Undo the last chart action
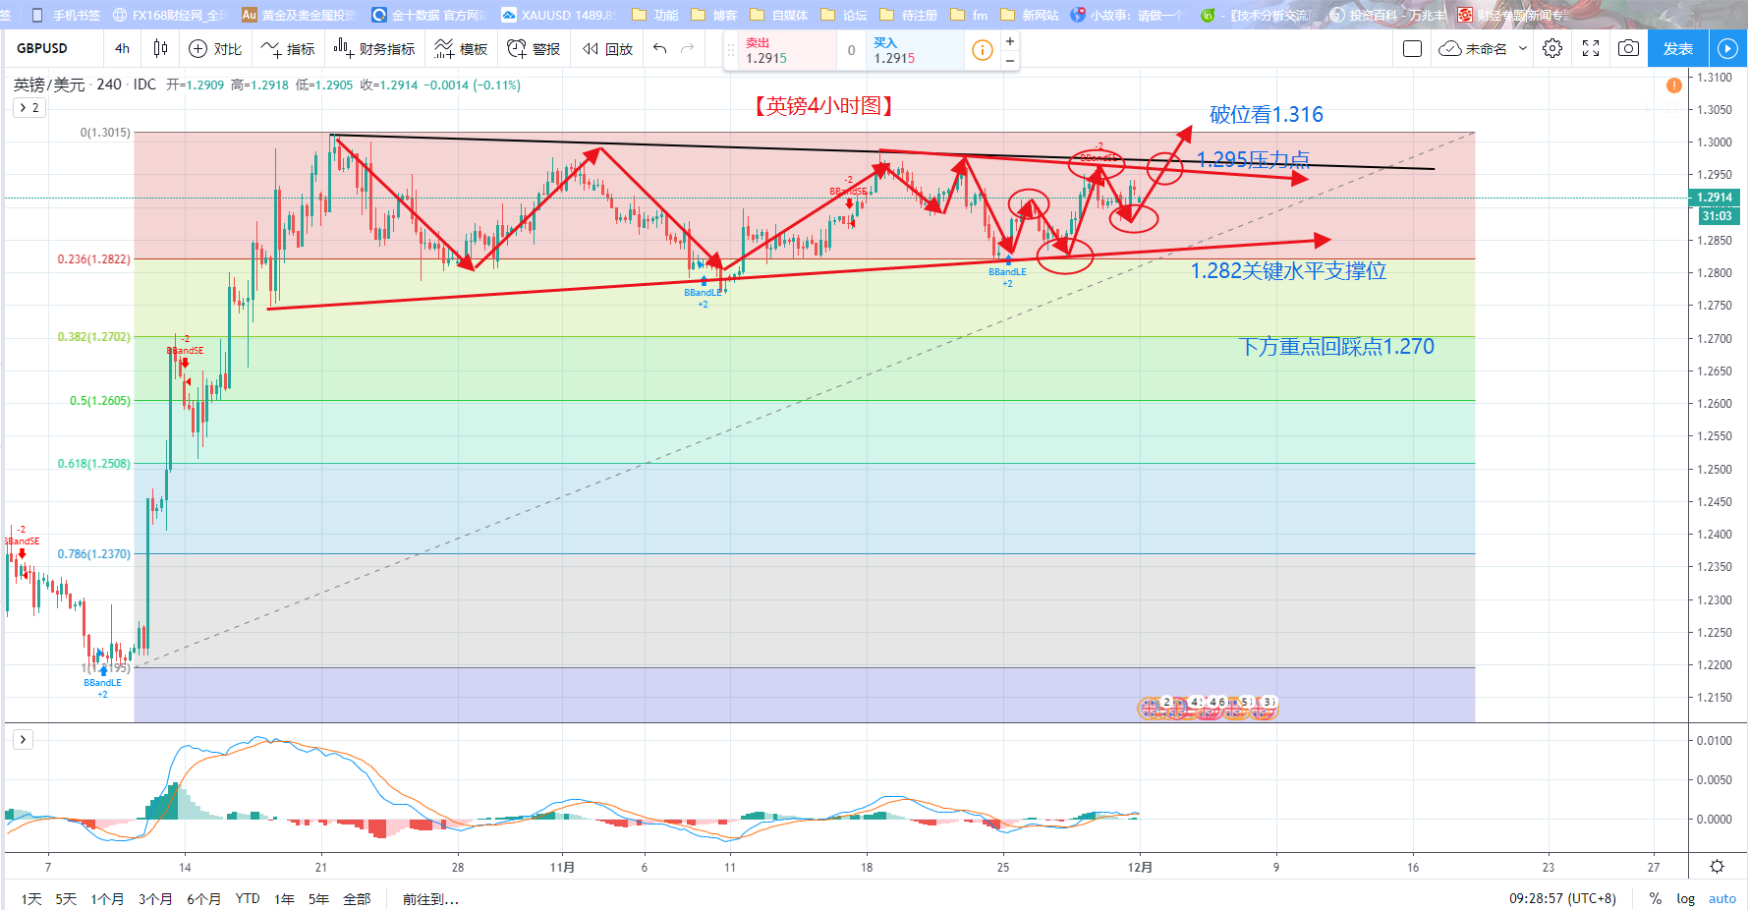This screenshot has height=910, width=1748. coord(659,48)
